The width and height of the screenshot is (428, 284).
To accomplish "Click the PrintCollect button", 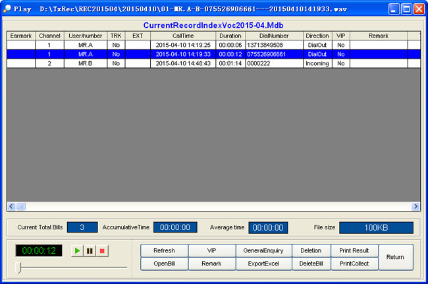I will (x=354, y=264).
